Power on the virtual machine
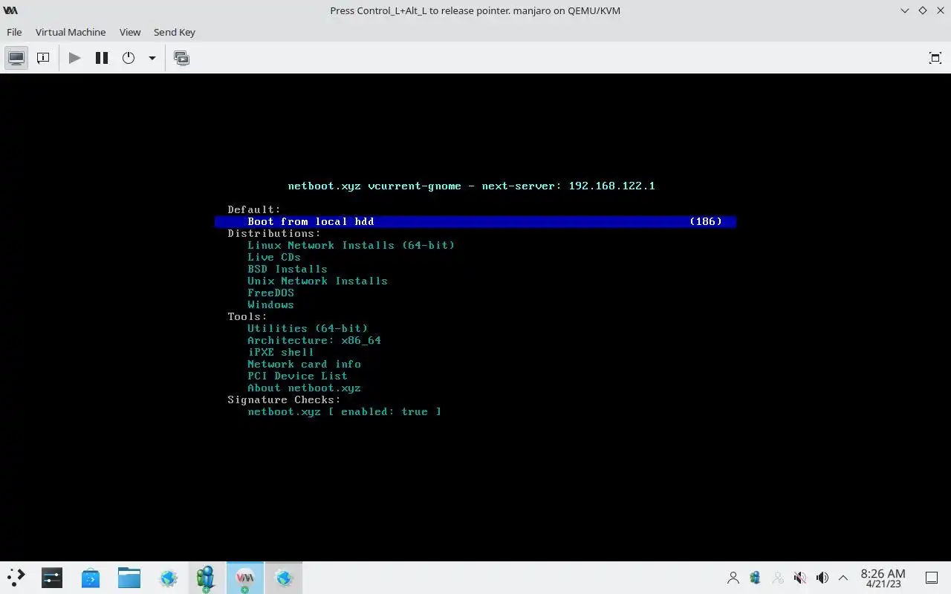Viewport: 951px width, 594px height. [x=74, y=58]
